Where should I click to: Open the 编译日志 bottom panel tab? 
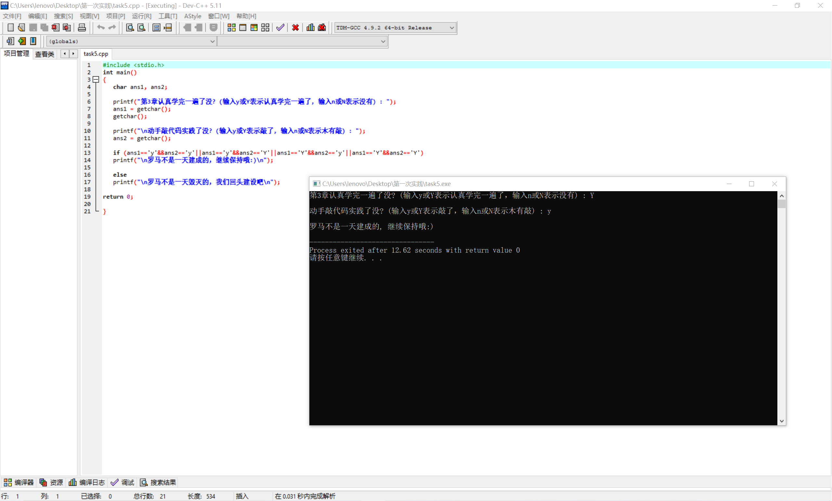[87, 482]
